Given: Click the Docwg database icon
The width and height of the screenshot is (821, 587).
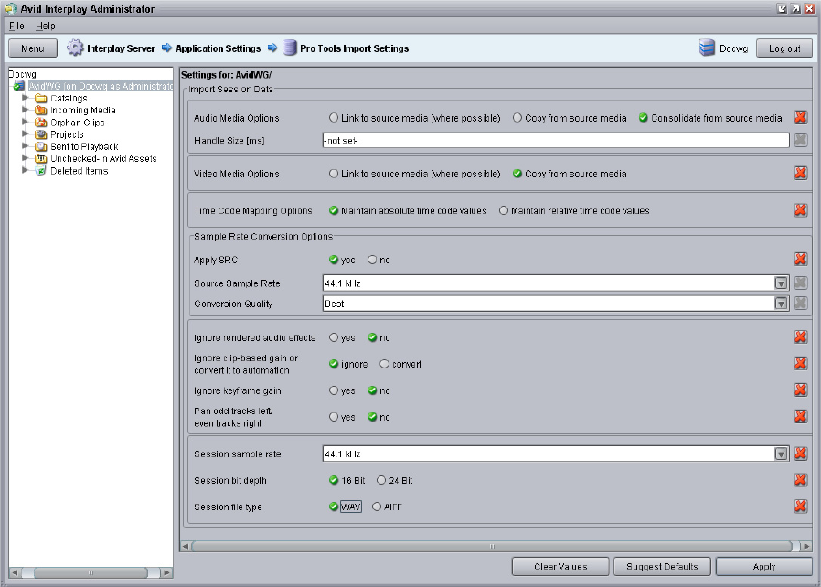Looking at the screenshot, I should 707,48.
